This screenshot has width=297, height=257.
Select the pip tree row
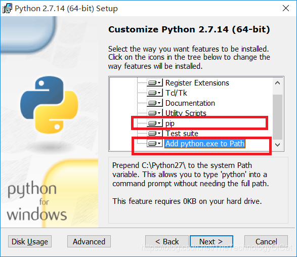coord(170,123)
